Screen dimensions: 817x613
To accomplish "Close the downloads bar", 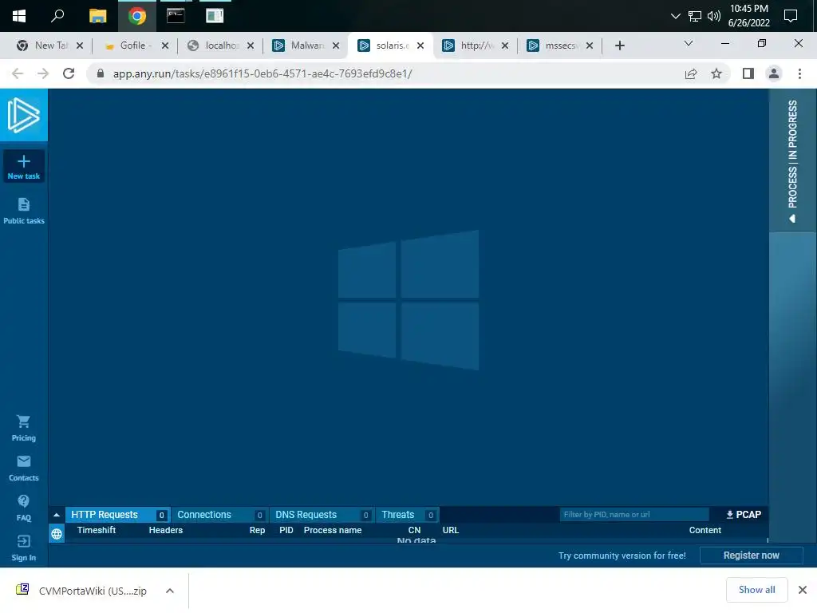I will pyautogui.click(x=803, y=590).
